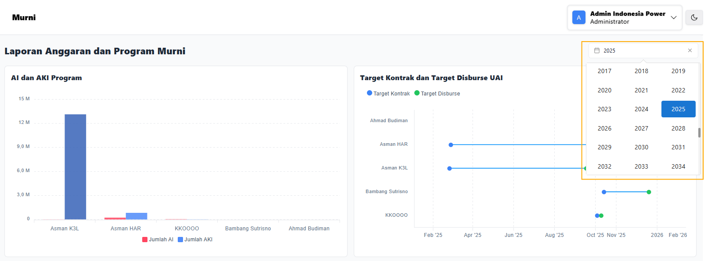Click the Asman HAR blue AKI bar

pyautogui.click(x=136, y=216)
